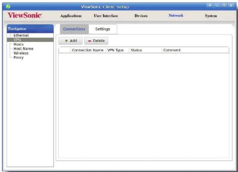The width and height of the screenshot is (238, 172).
Task: Sort by Connection Name column
Action: tap(88, 50)
